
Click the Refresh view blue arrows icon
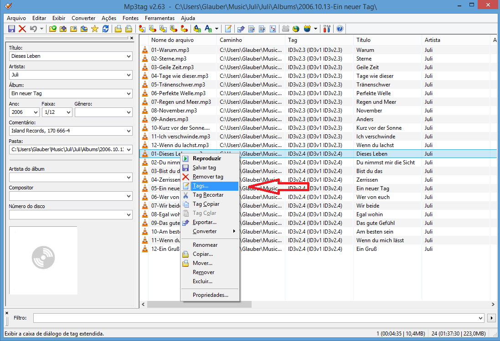click(x=105, y=29)
